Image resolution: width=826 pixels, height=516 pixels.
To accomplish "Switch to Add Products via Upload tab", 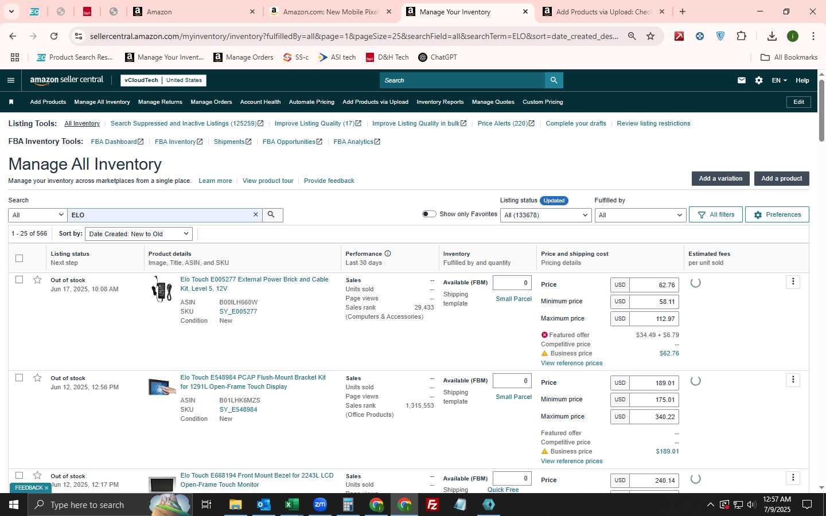I will 605,11.
